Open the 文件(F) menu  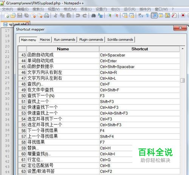[8, 9]
